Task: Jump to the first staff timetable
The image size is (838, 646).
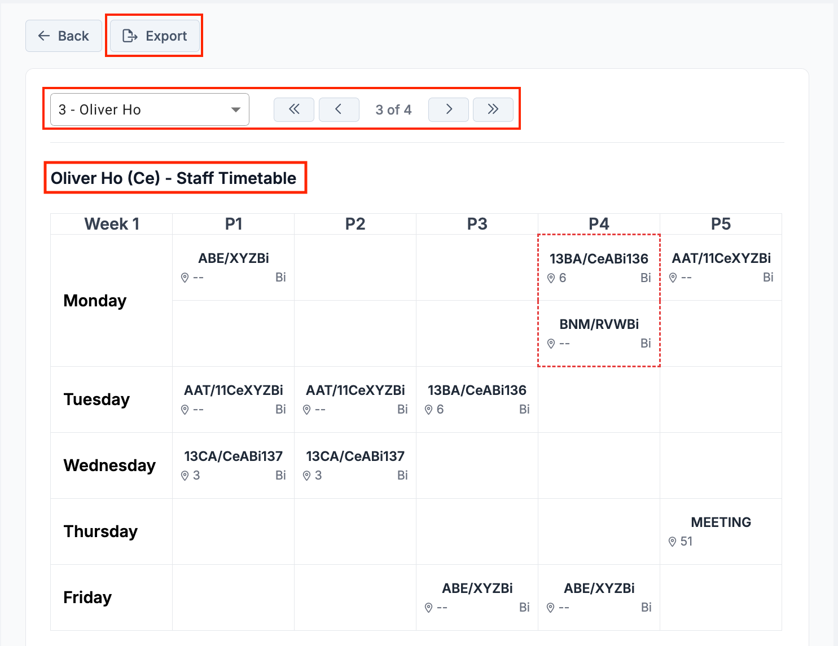Action: coord(293,109)
